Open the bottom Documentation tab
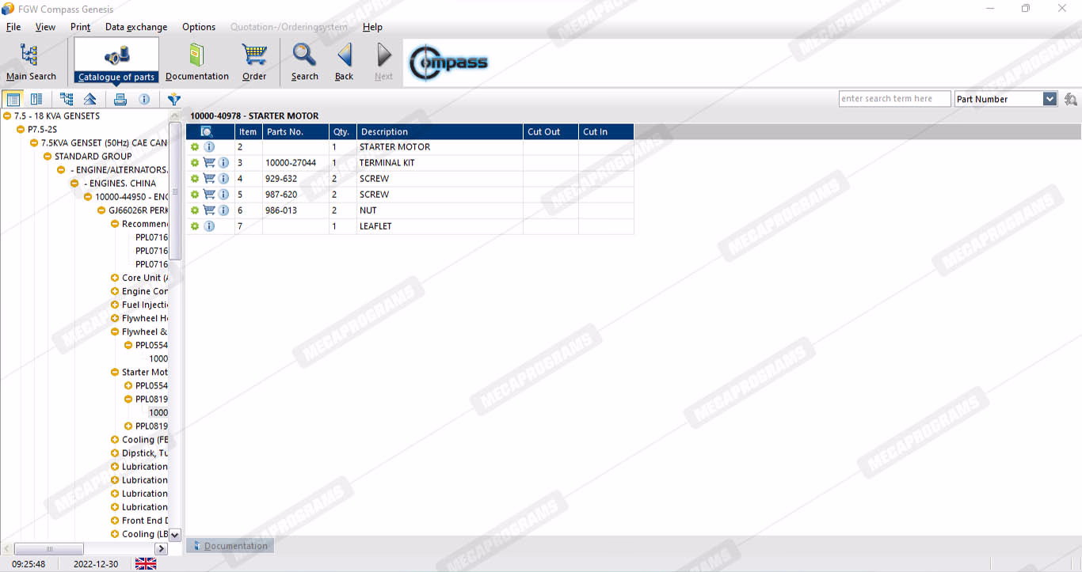This screenshot has width=1082, height=572. click(x=230, y=546)
